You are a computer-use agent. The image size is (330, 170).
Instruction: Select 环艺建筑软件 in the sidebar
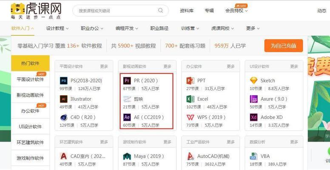click(x=30, y=142)
